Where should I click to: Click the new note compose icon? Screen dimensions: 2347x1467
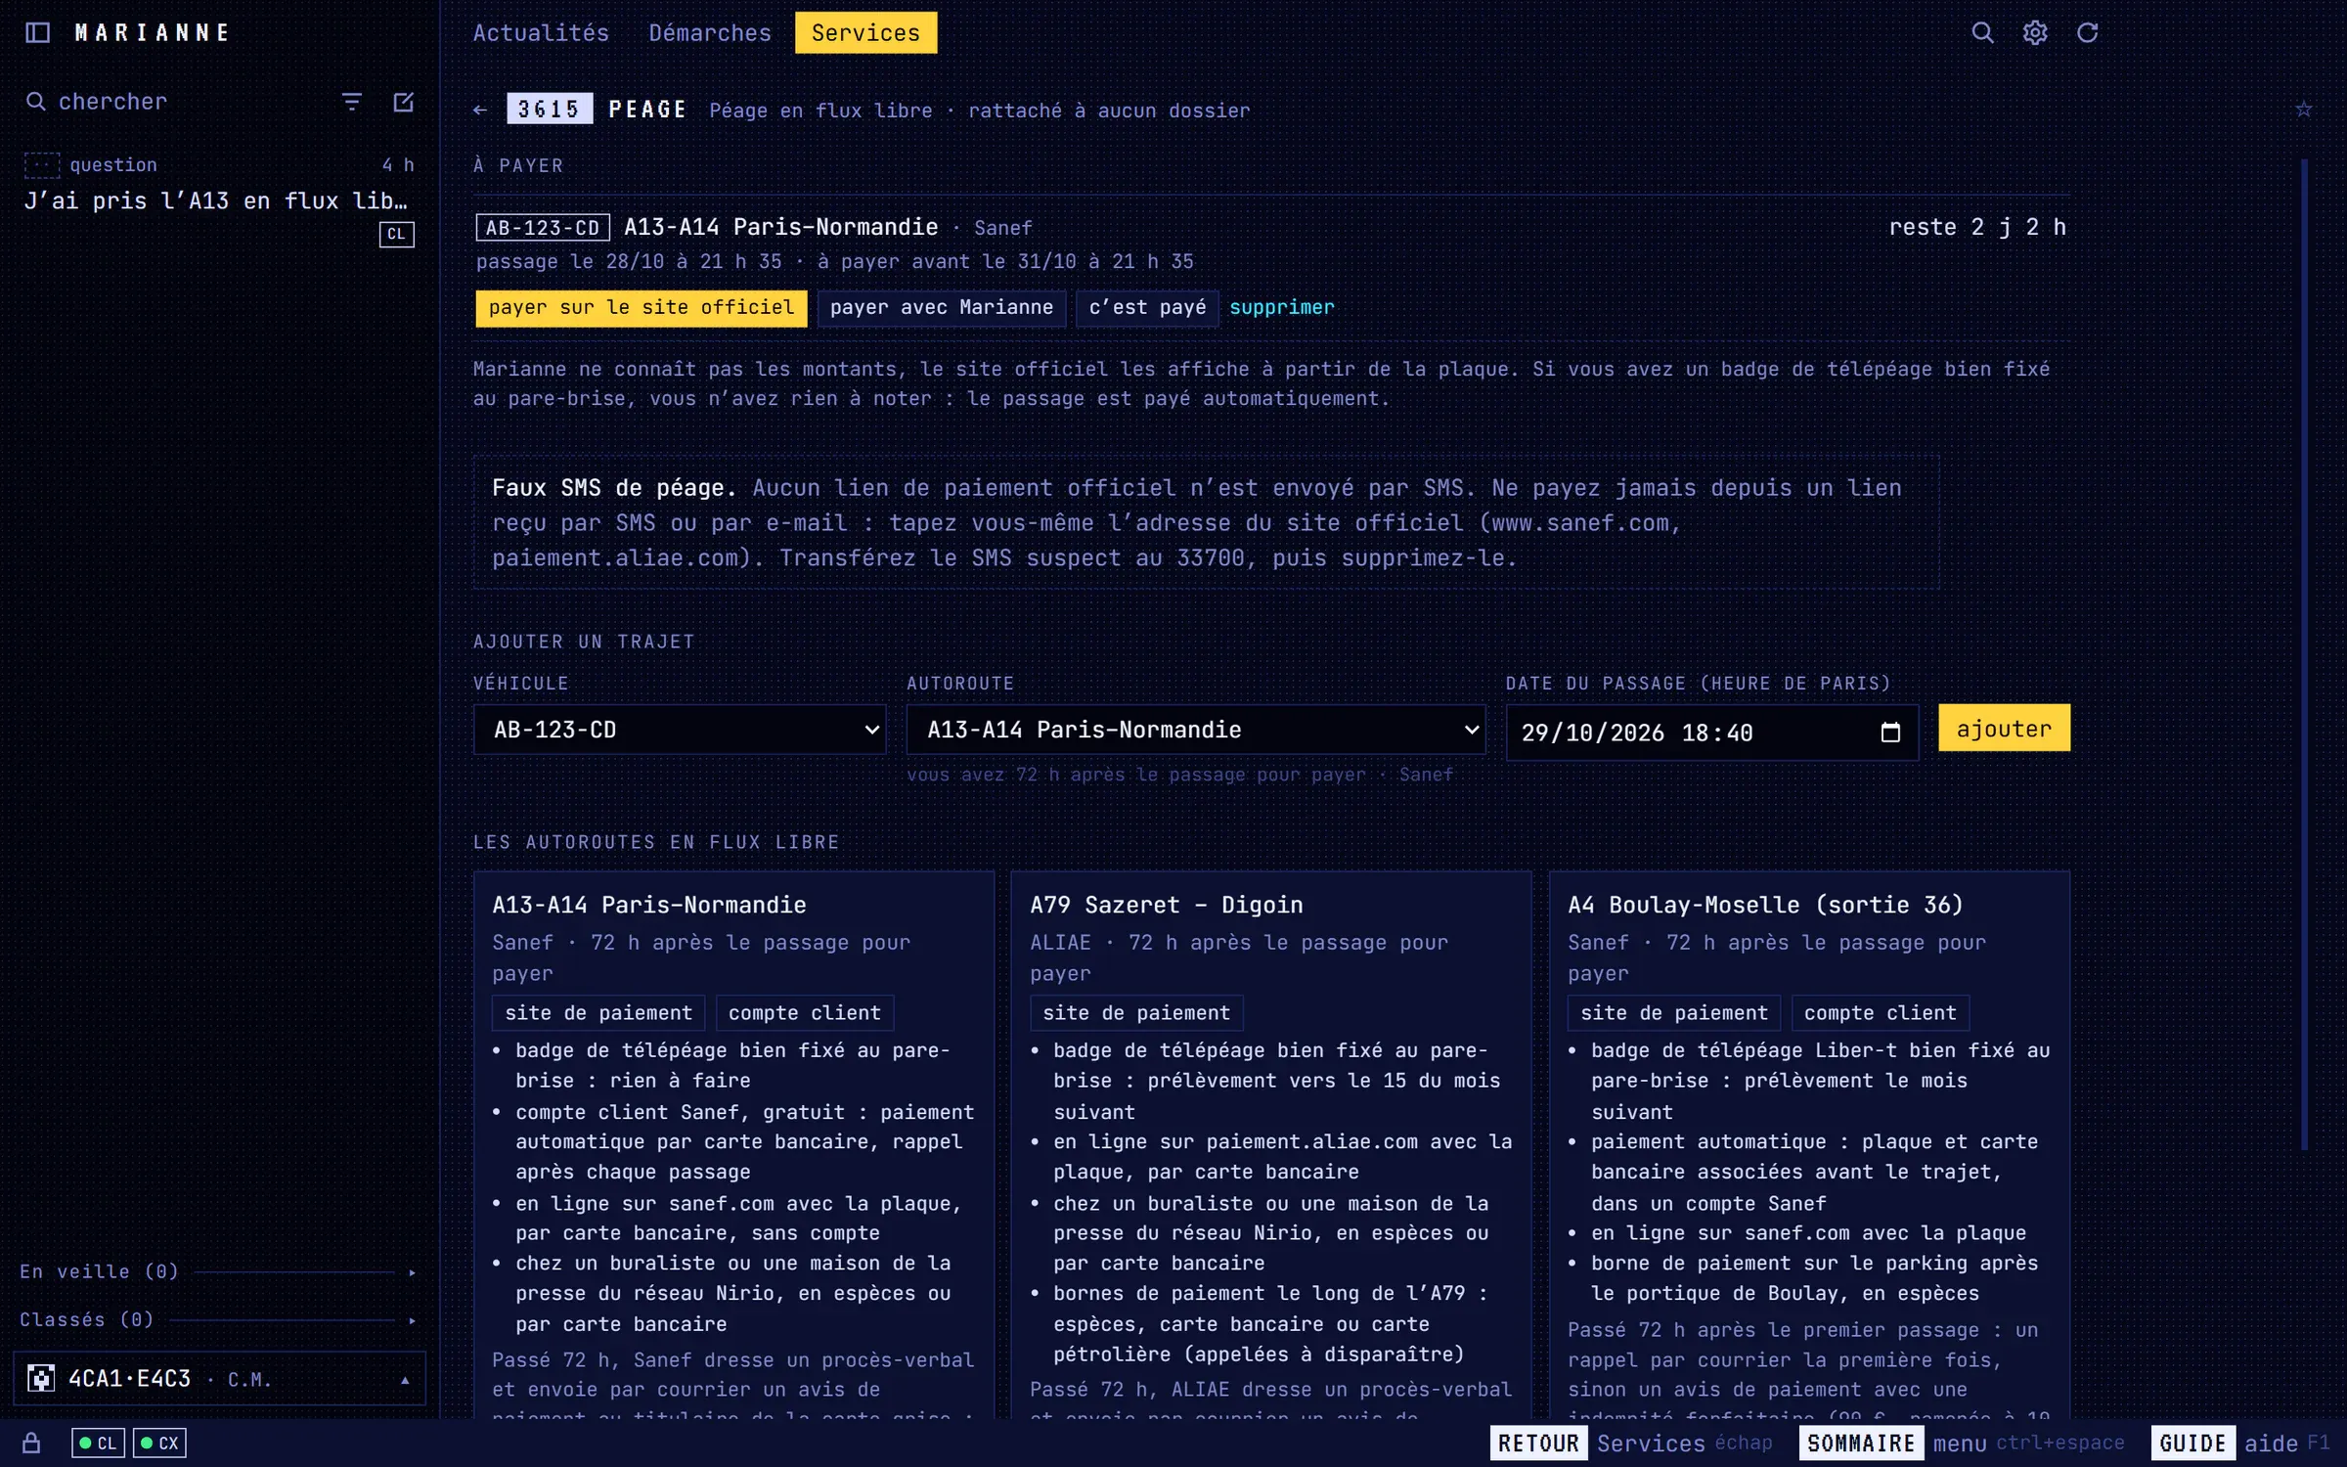tap(403, 102)
